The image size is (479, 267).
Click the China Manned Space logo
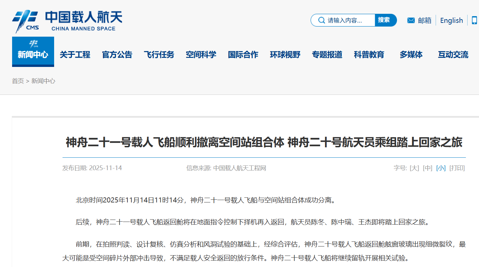point(67,21)
